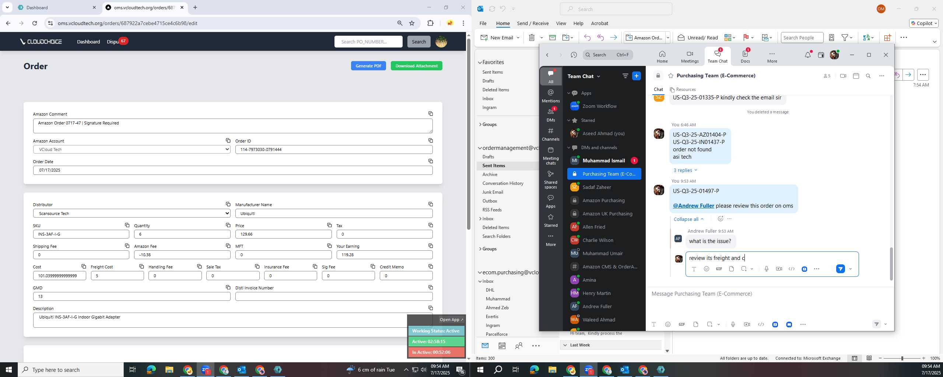Star the Purchasing Team chat

tap(671, 76)
